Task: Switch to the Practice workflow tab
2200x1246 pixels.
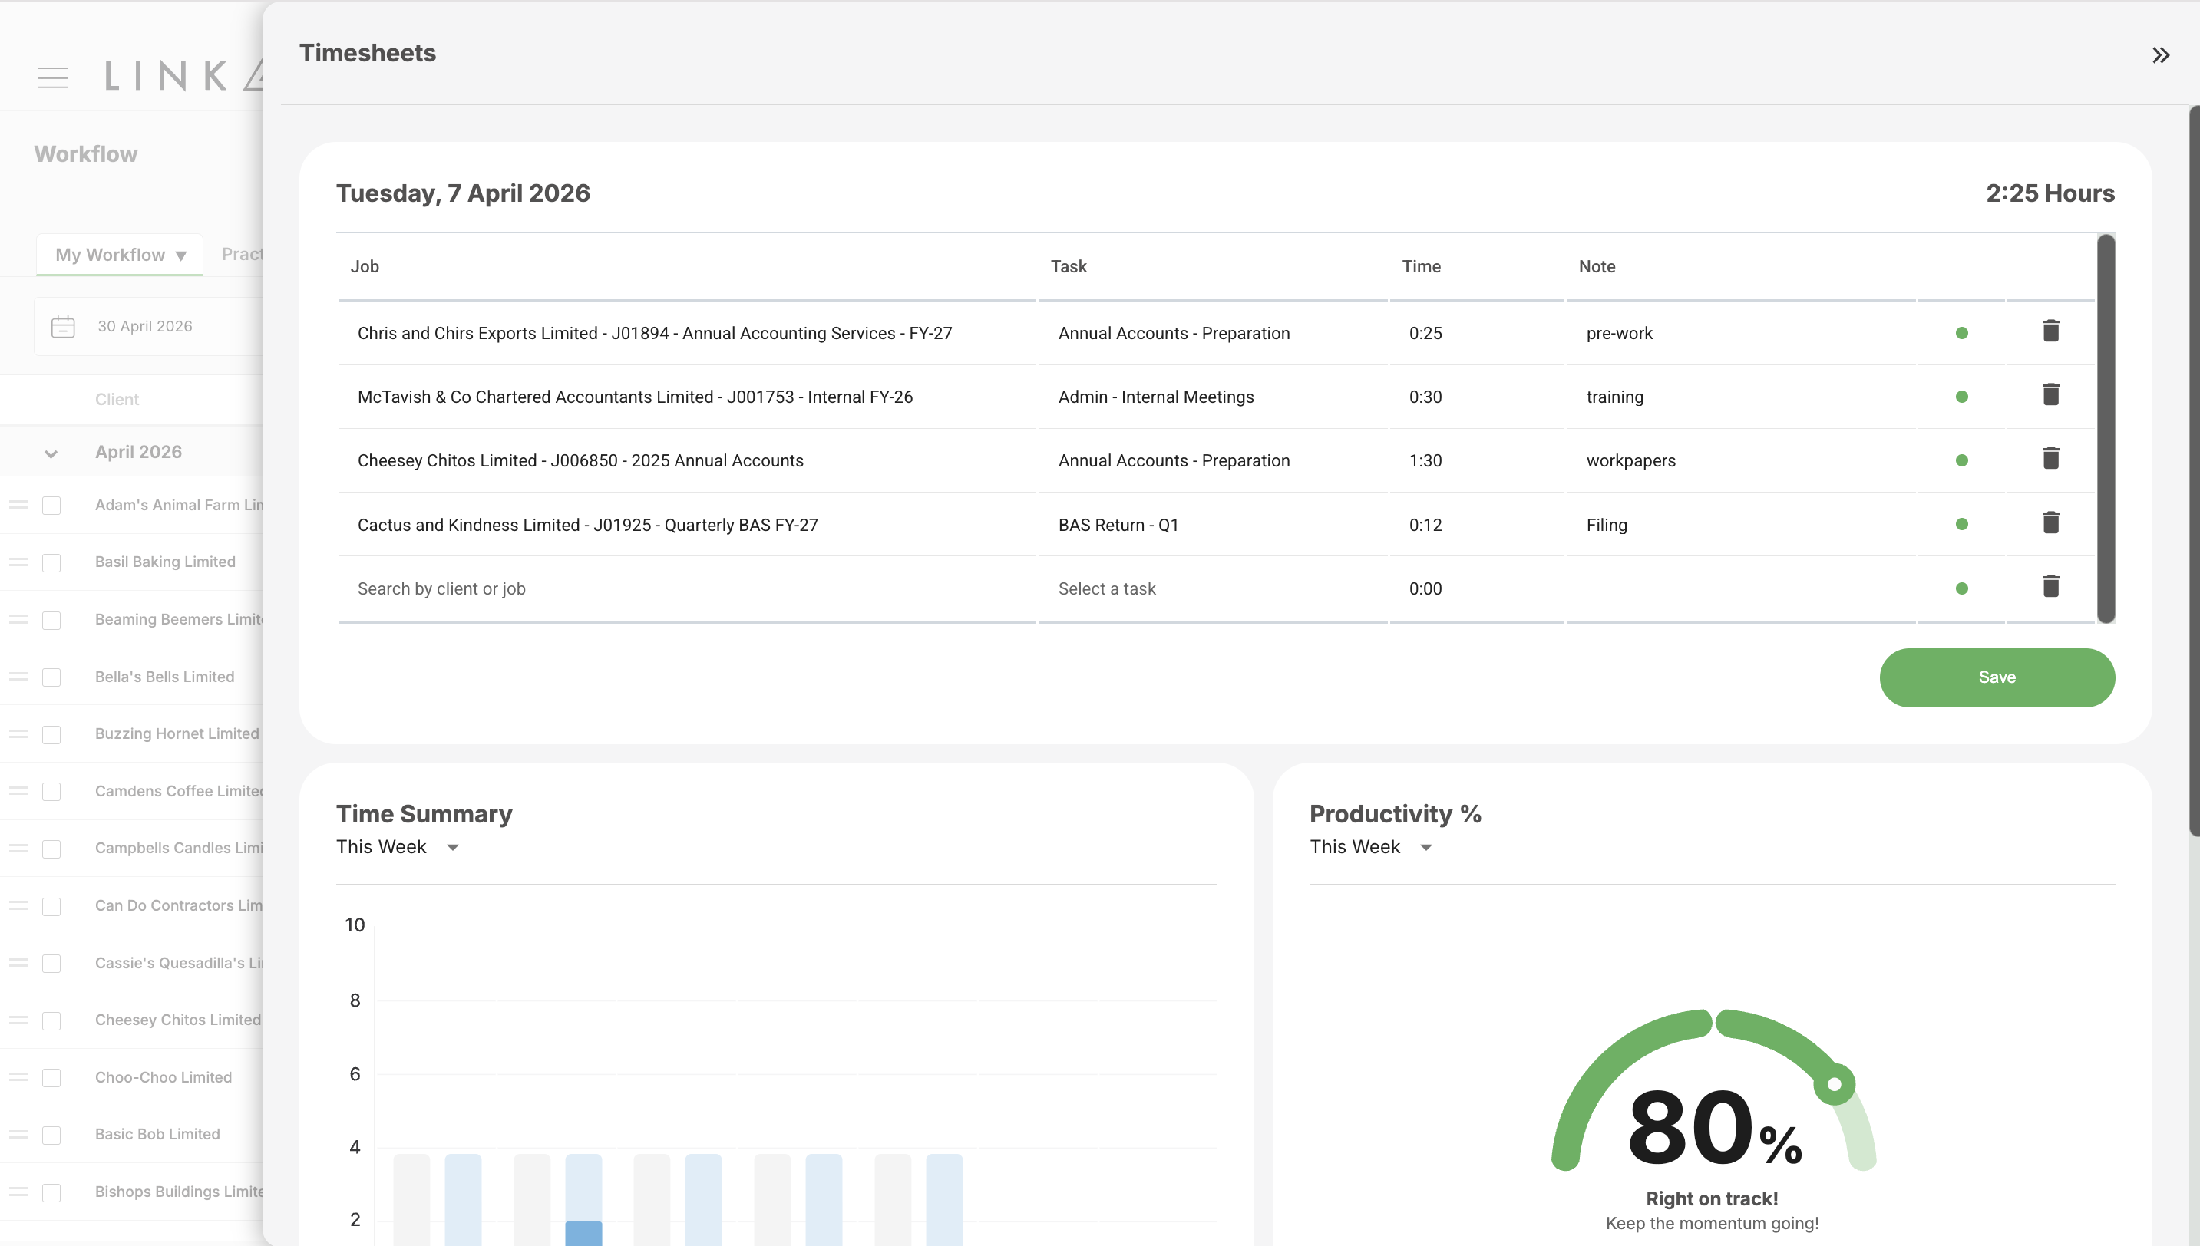Action: [x=241, y=254]
